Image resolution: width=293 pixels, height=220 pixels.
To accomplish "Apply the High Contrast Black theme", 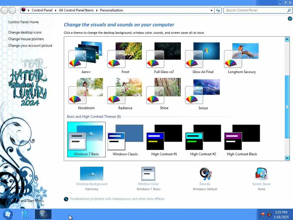I will click(242, 140).
